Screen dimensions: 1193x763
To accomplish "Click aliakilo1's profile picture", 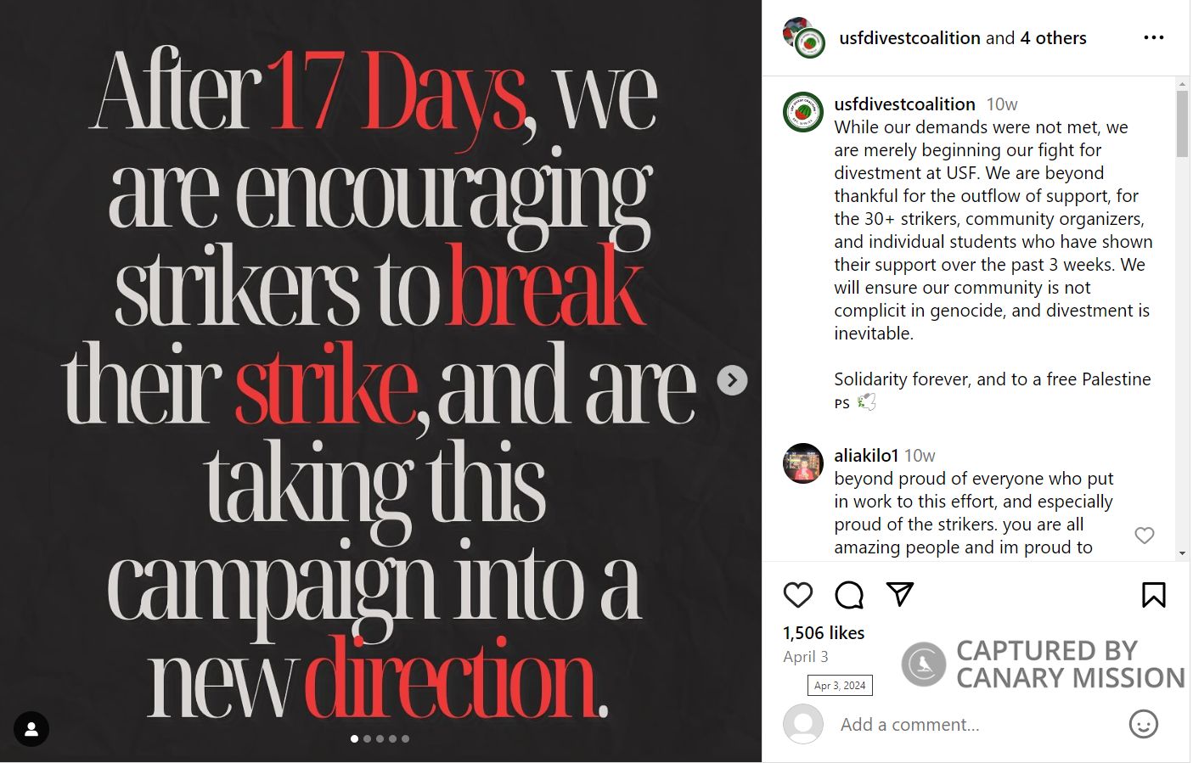I will tap(803, 463).
